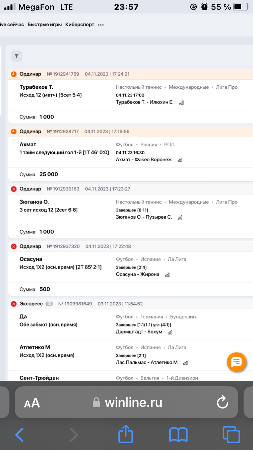This screenshot has width=253, height=450.
Task: Open statistics for Лас Пальмас - Атлетико М
Action: (185, 363)
